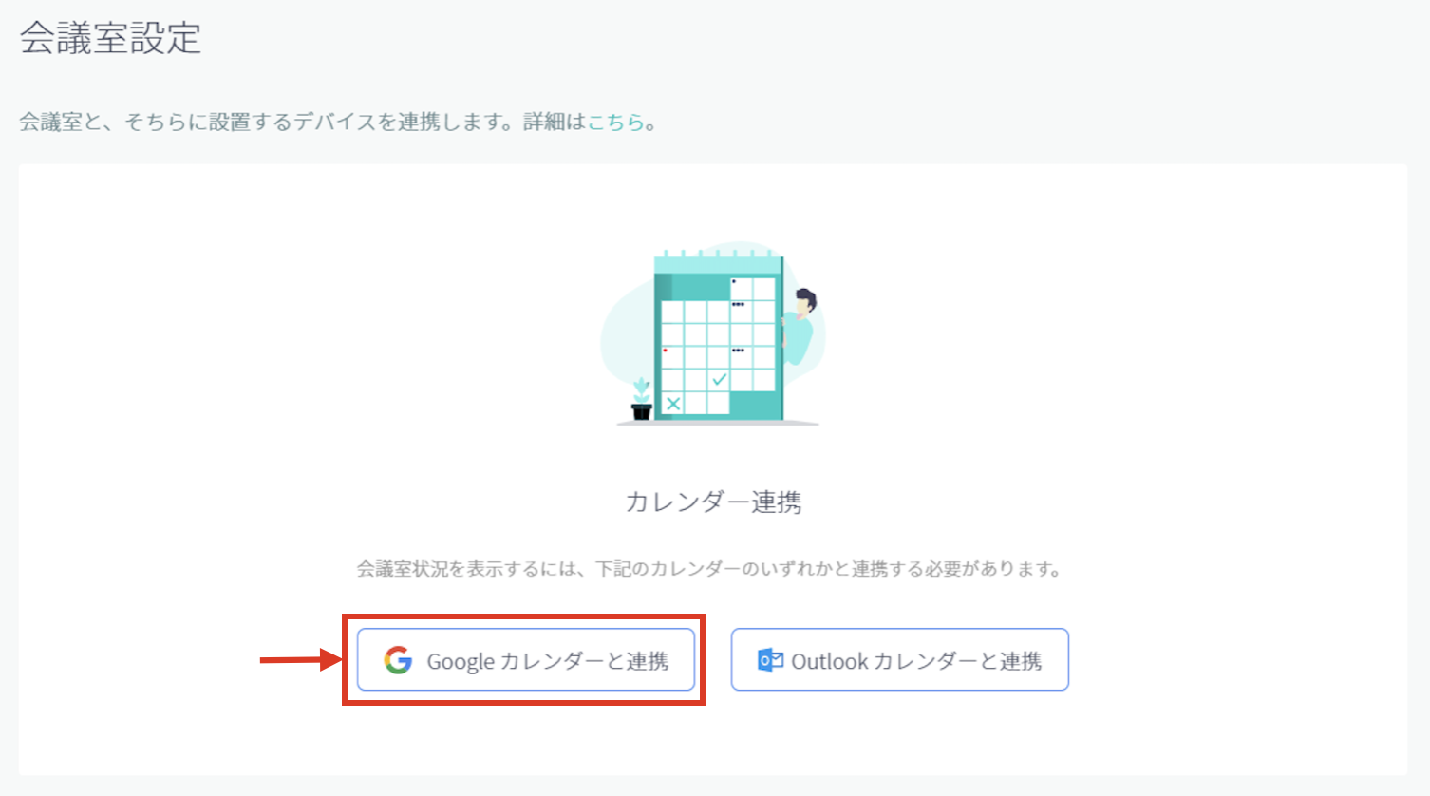The height and width of the screenshot is (796, 1430).
Task: Click the checkmark in calendar illustration
Action: pyautogui.click(x=719, y=379)
